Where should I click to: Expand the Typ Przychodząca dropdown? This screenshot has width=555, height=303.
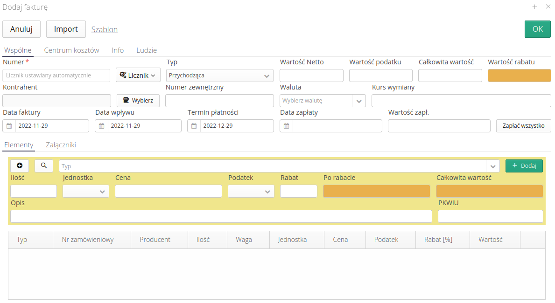tap(267, 76)
